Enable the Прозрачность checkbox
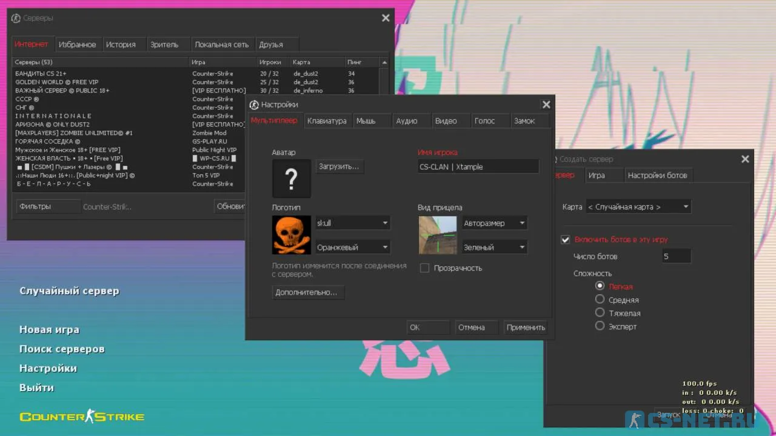The image size is (776, 436). [424, 268]
